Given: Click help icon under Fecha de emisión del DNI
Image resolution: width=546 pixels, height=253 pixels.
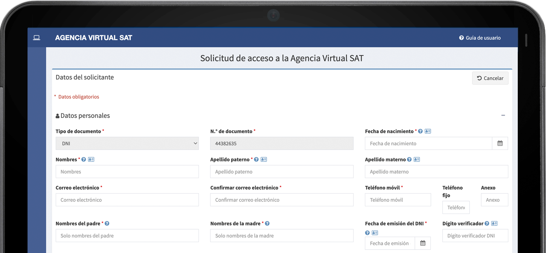Looking at the screenshot, I should (368, 233).
